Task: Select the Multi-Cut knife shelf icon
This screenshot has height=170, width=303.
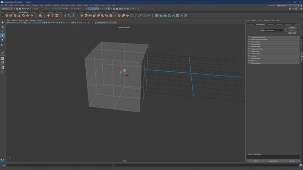Action: click(140, 16)
